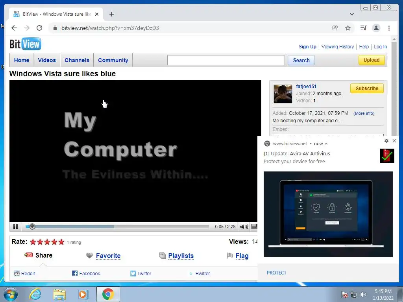Open Windows Media Player from taskbar
403x302 pixels.
(83, 294)
